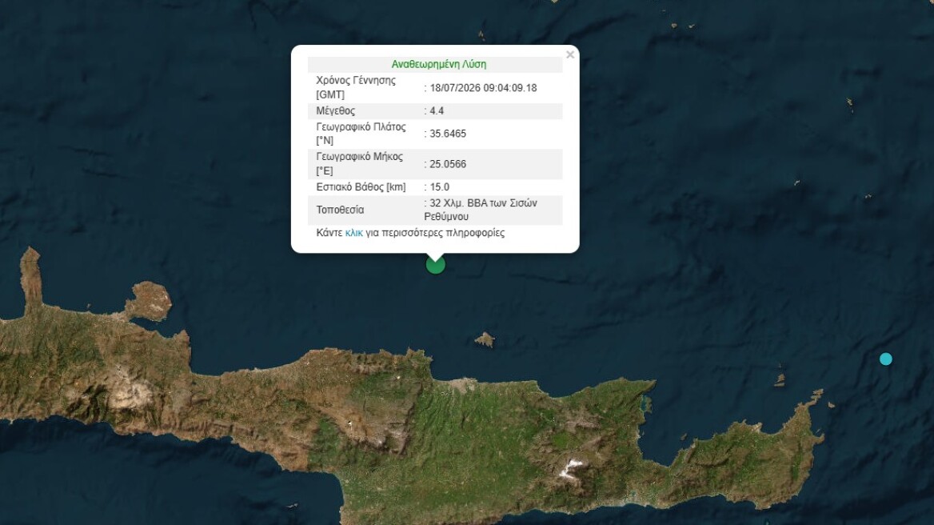This screenshot has height=525, width=934.
Task: Select the location text '32 Χλμ. ΒΒΑ των Σισών Ρεθύμνου'
Action: click(x=481, y=210)
